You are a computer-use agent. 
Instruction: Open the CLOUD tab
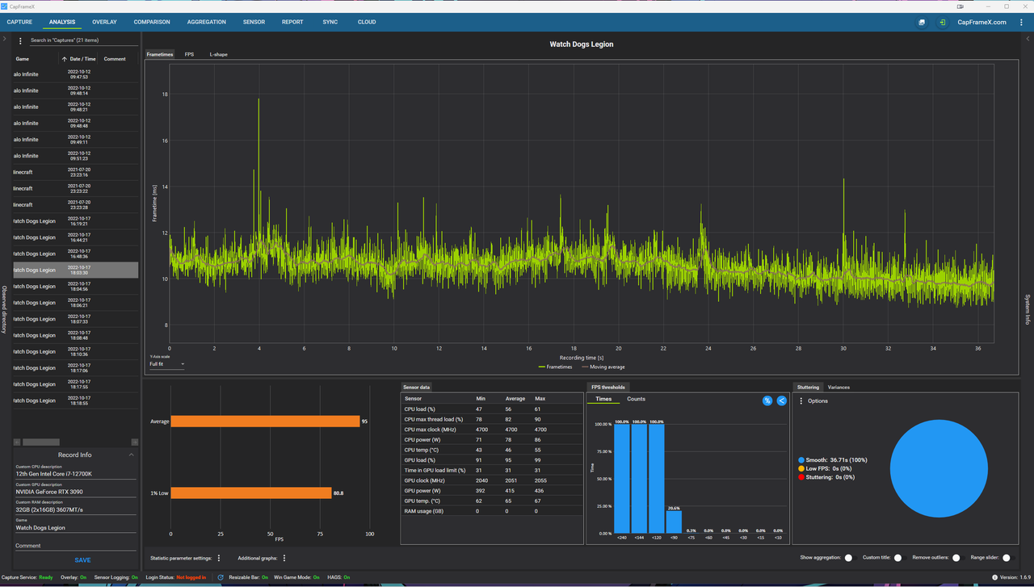(367, 22)
